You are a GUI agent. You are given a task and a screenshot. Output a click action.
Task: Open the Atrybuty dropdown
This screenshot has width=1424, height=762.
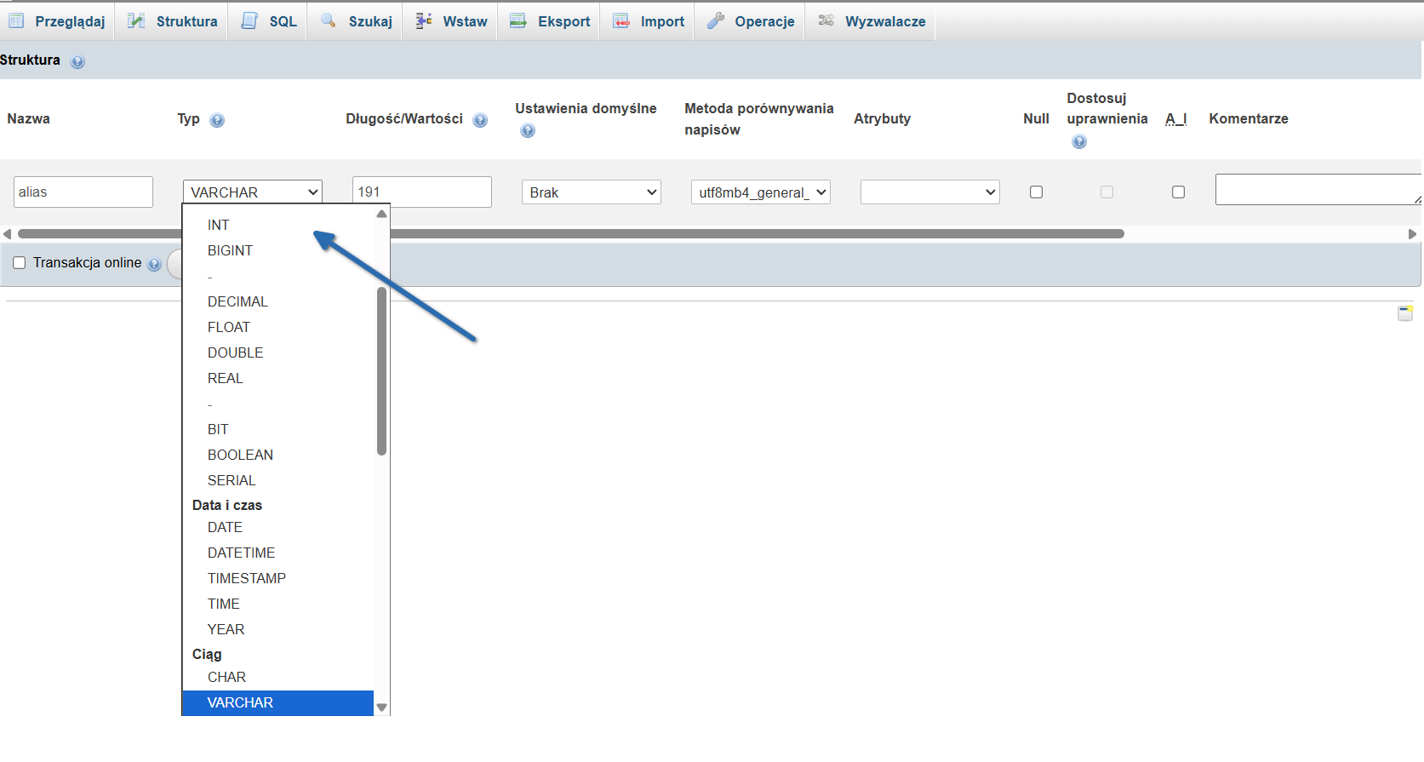pos(929,192)
